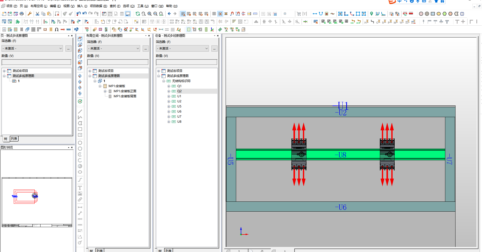Expand 测试宏项目 in the 页 tree
482x252 pixels.
click(4, 71)
